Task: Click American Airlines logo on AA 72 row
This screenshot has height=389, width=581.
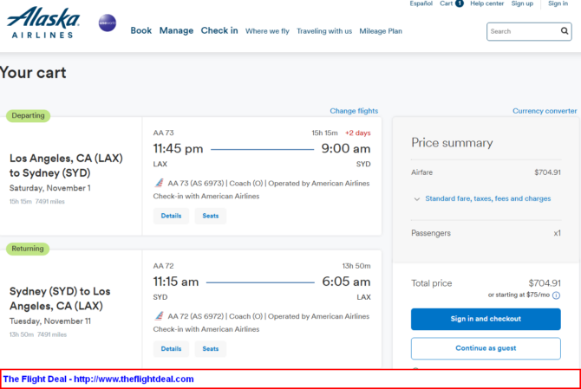Action: 159,316
